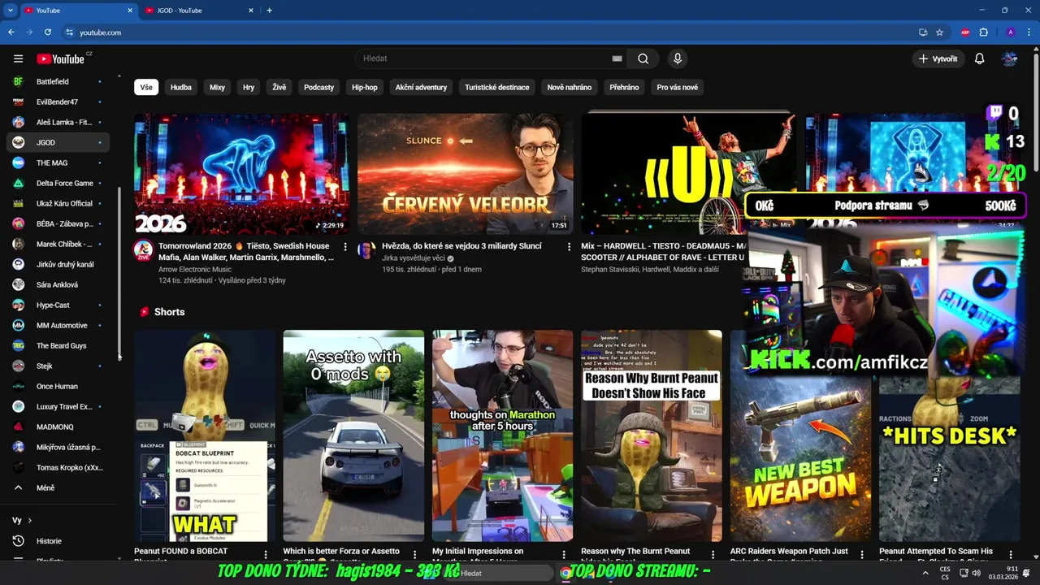Image resolution: width=1040 pixels, height=585 pixels.
Task: Select the Pro vás nové chip
Action: click(678, 87)
